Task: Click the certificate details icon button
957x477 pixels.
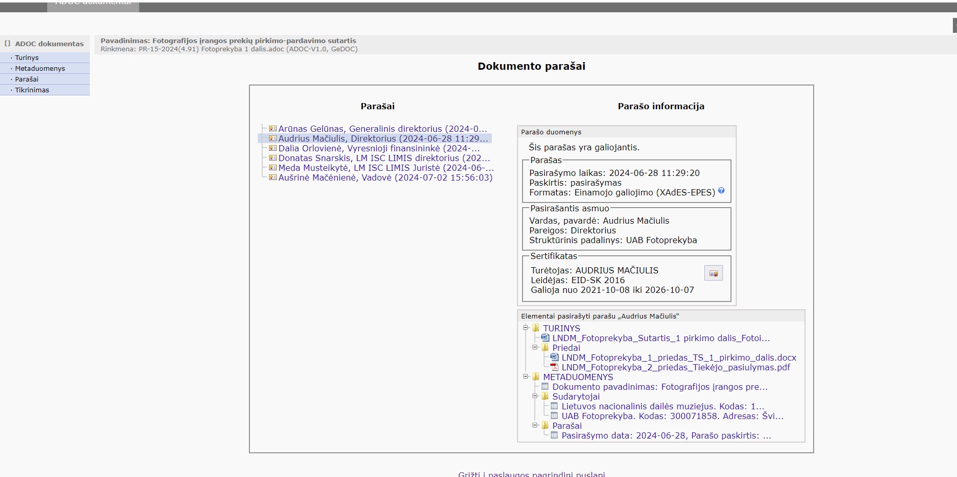Action: pos(713,273)
